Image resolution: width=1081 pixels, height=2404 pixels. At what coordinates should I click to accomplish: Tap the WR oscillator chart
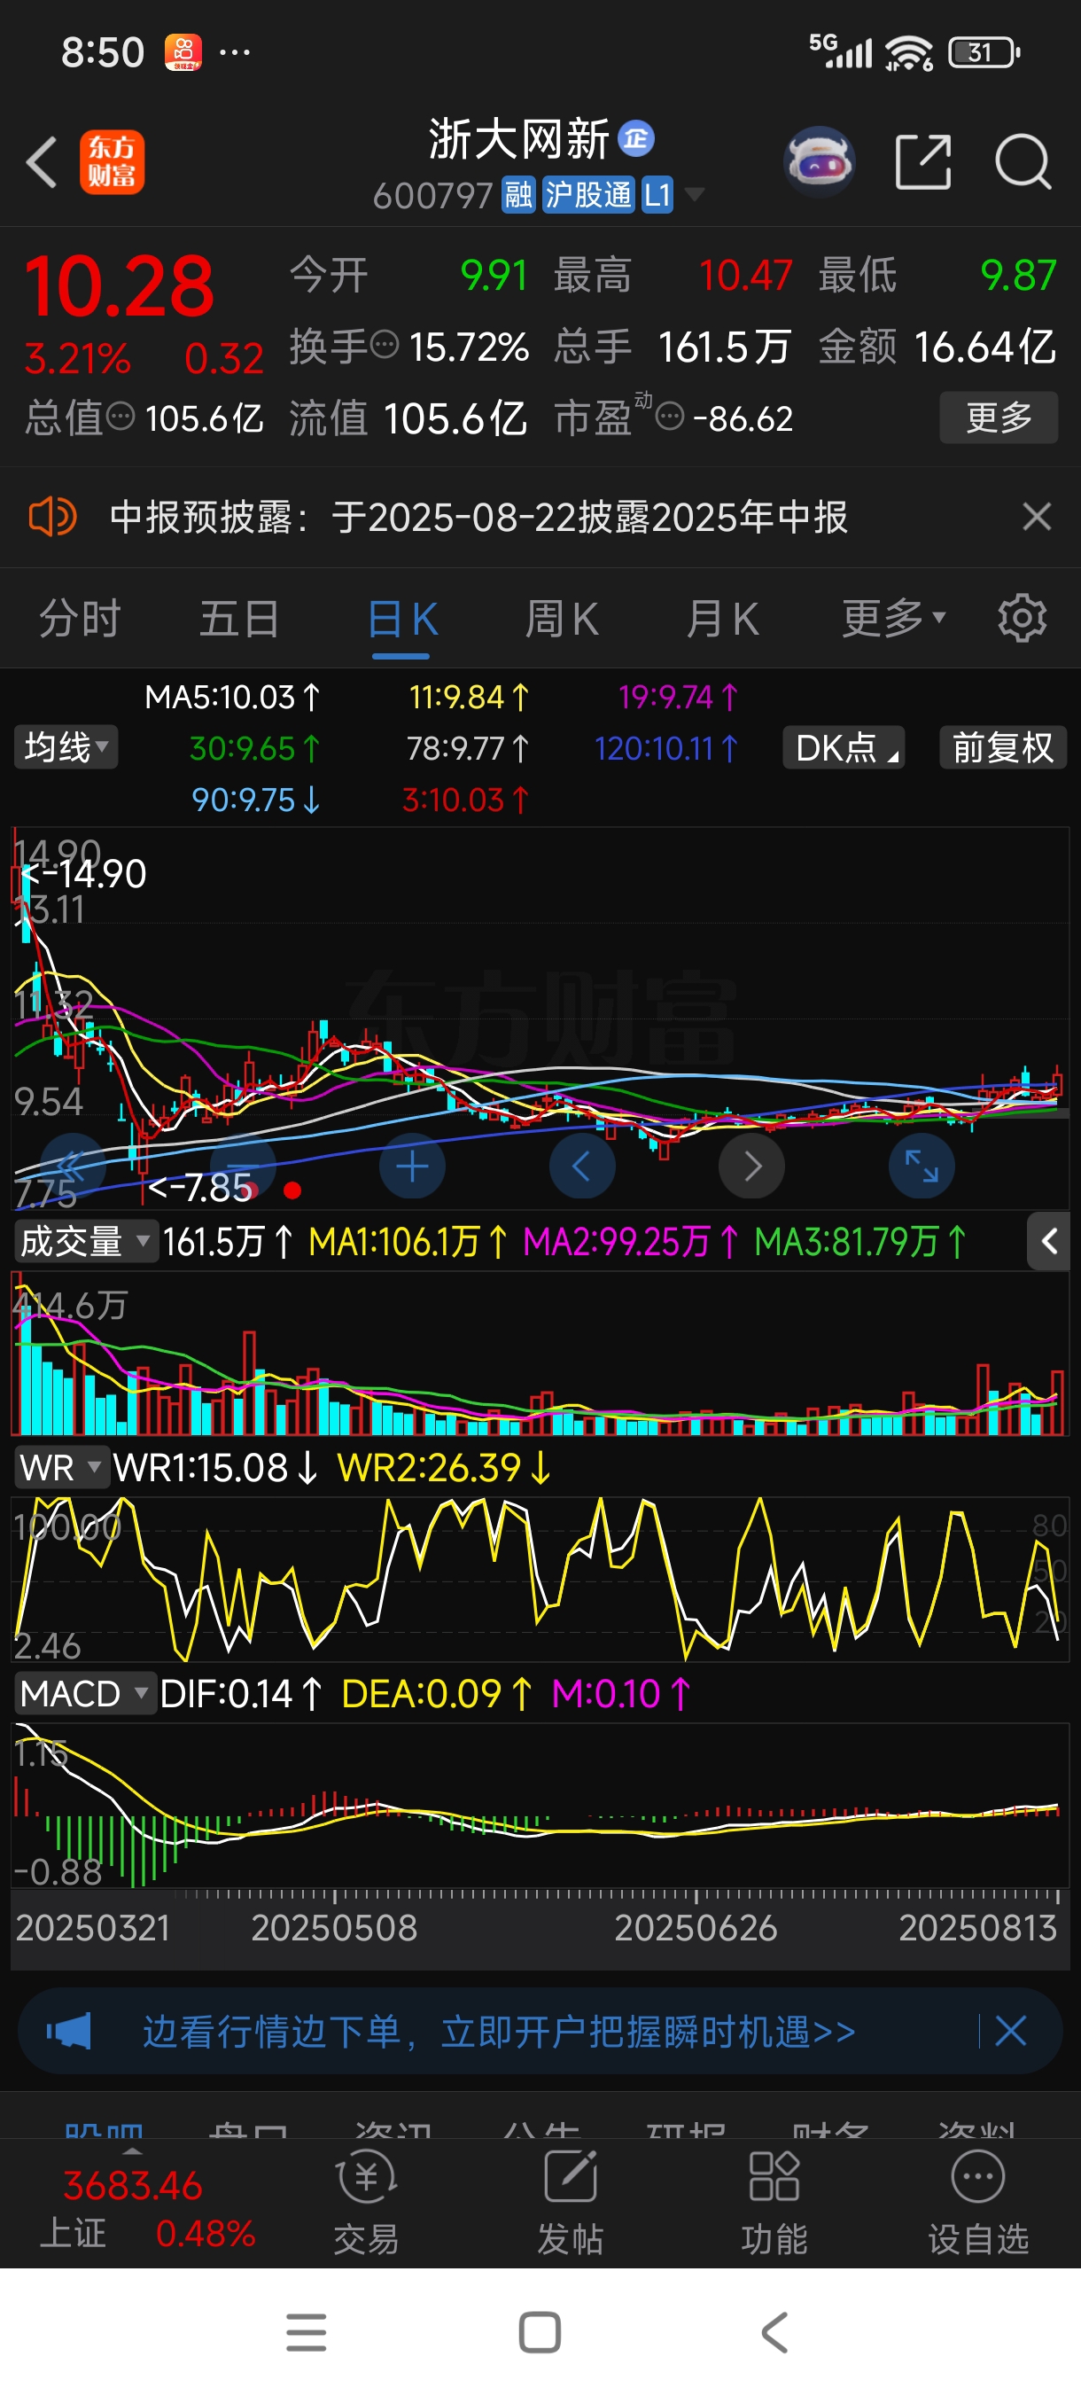(x=540, y=1579)
